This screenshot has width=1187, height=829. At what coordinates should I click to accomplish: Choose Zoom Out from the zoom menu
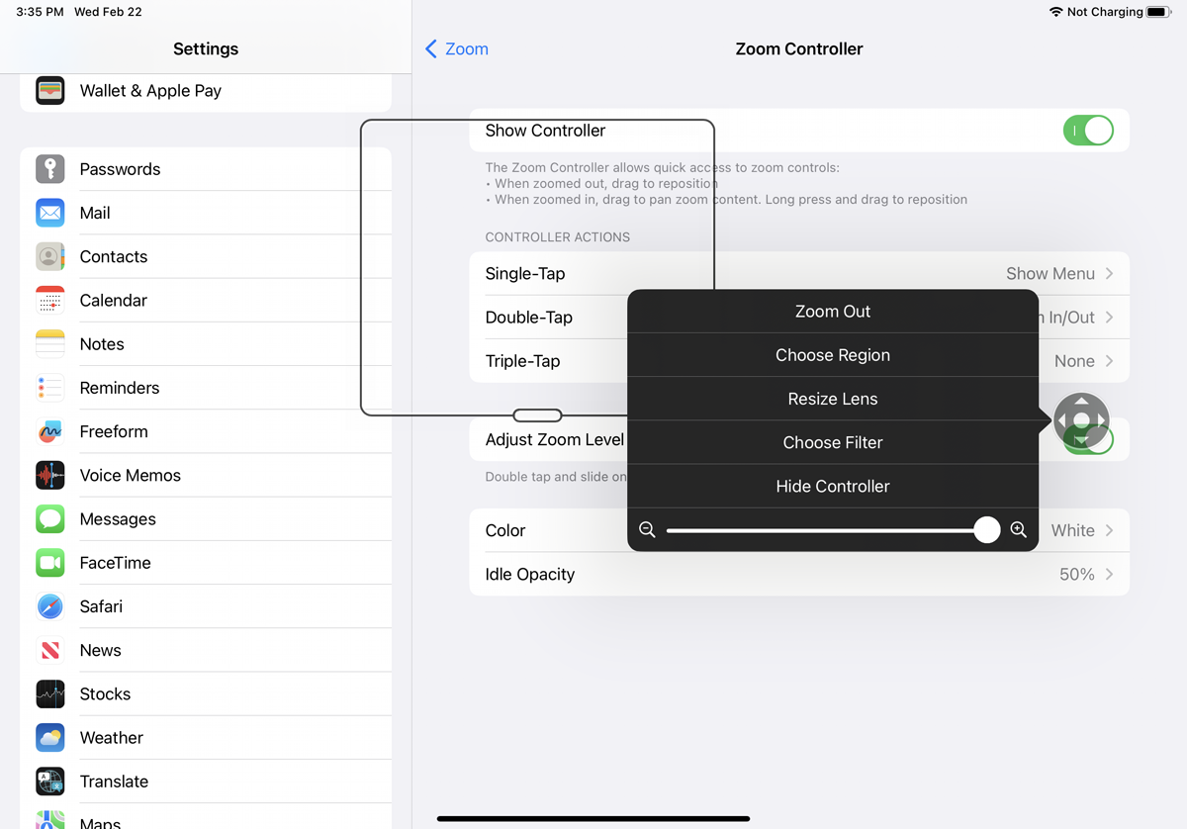[832, 311]
